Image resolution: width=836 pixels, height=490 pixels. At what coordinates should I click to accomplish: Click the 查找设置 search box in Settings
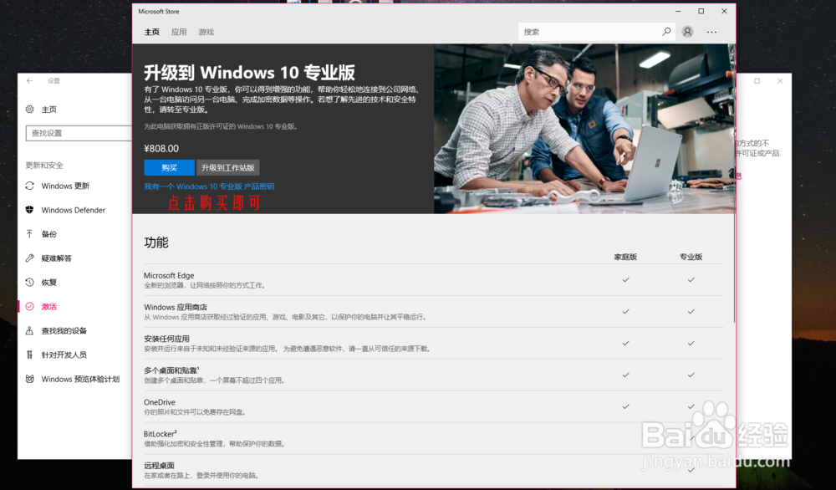click(x=79, y=133)
